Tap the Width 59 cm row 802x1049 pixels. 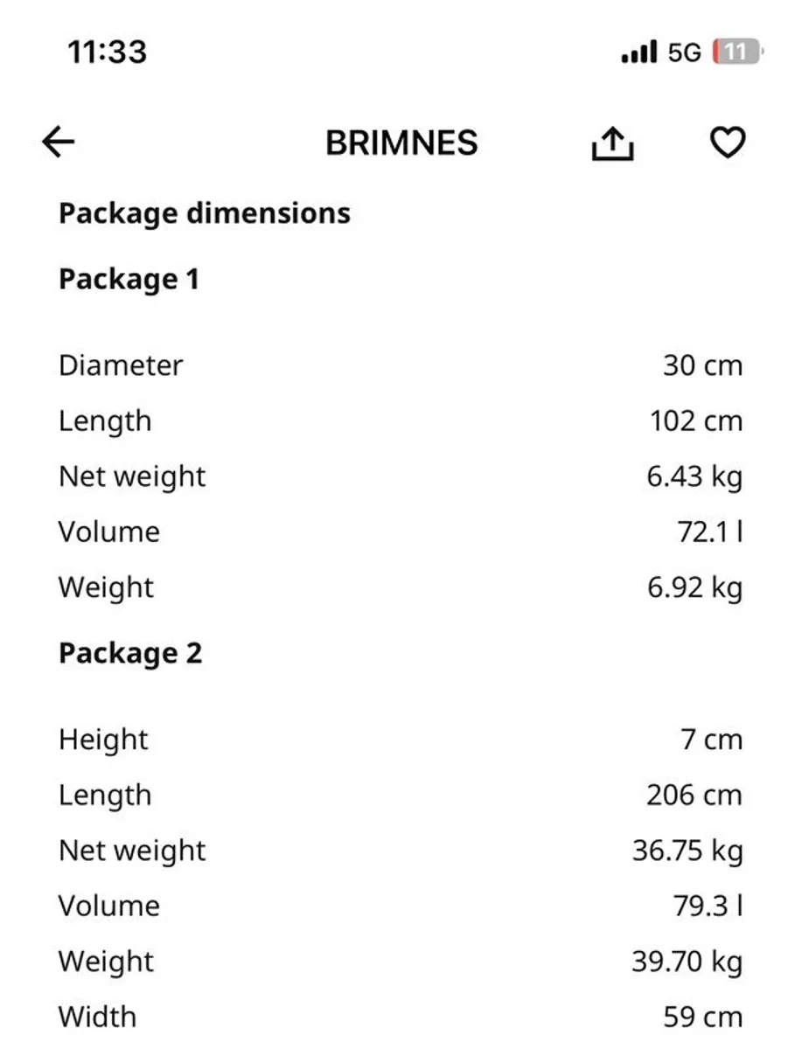[x=401, y=1018]
